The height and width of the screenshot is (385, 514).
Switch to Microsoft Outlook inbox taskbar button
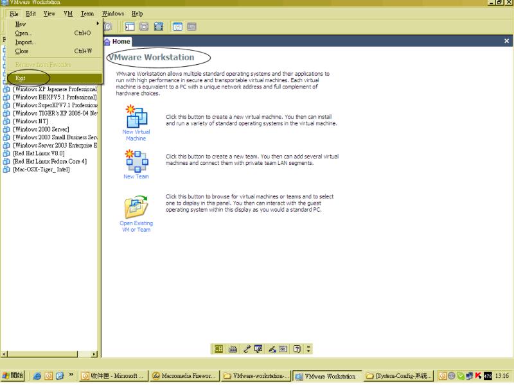(x=113, y=376)
